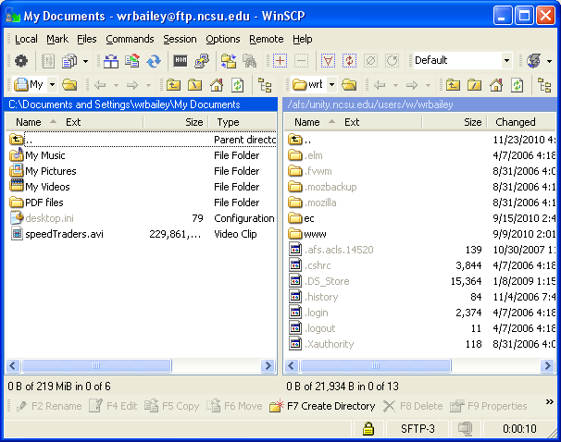This screenshot has height=442, width=561.
Task: Open the Files menu
Action: click(87, 39)
